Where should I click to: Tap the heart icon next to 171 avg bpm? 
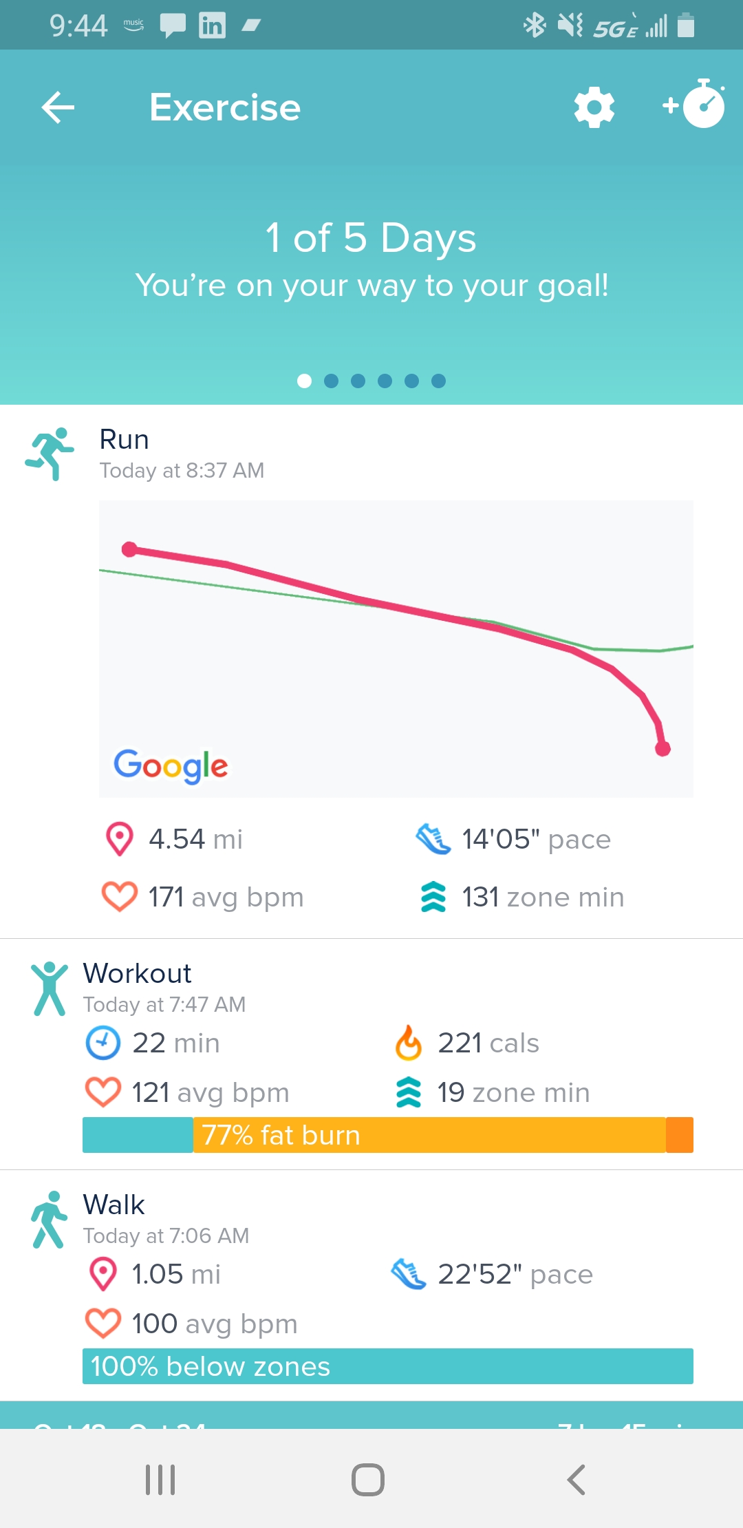[120, 897]
